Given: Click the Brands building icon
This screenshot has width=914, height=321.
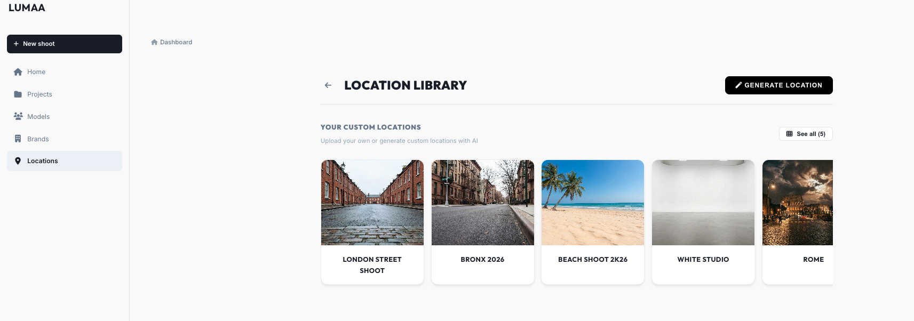Looking at the screenshot, I should [x=18, y=139].
